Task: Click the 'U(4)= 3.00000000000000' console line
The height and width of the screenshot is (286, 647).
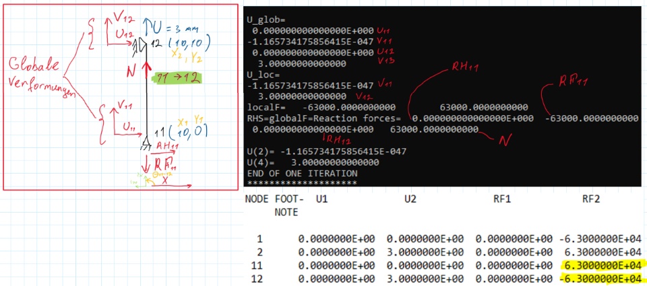Action: (313, 162)
